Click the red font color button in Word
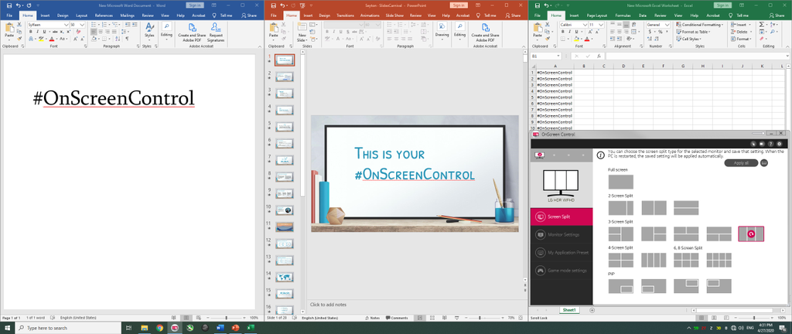The width and height of the screenshot is (792, 334). pos(52,39)
